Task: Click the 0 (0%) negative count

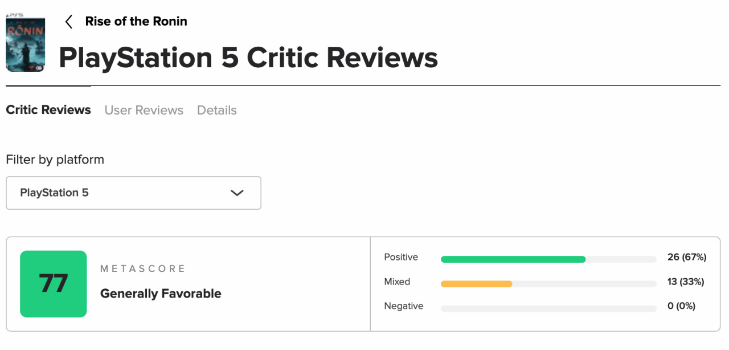Action: click(x=682, y=306)
